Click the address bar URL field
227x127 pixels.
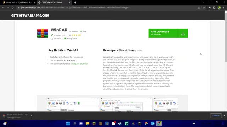(x=107, y=8)
